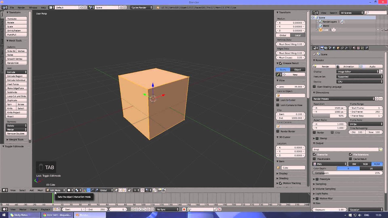Switch to vertex select mode

pyautogui.click(x=116, y=190)
